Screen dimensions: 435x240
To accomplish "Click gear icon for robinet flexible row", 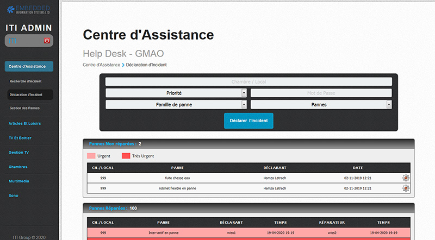I will click(406, 188).
